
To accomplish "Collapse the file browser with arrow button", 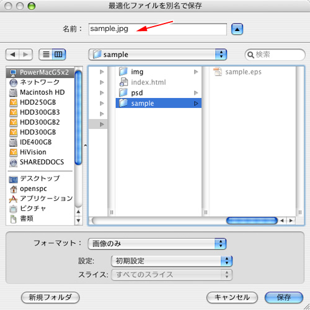I will (237, 29).
